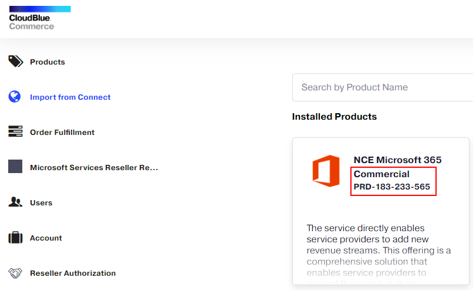
Task: Click the Account briefcase icon
Action: [15, 238]
